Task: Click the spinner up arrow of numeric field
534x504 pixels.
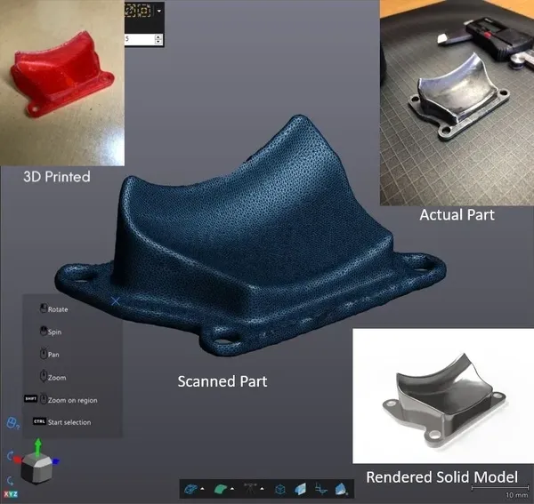Action: click(158, 36)
